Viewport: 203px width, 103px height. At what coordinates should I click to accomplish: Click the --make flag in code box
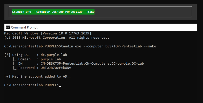pyautogui.click(x=89, y=12)
